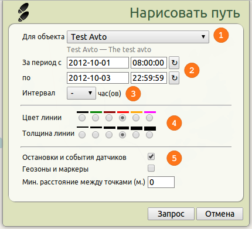Click the footprints logo icon

pos(23,12)
